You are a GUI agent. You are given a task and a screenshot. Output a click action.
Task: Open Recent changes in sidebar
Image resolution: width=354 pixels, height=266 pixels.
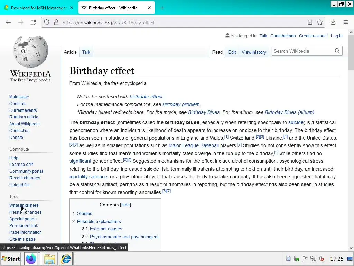pyautogui.click(x=25, y=178)
